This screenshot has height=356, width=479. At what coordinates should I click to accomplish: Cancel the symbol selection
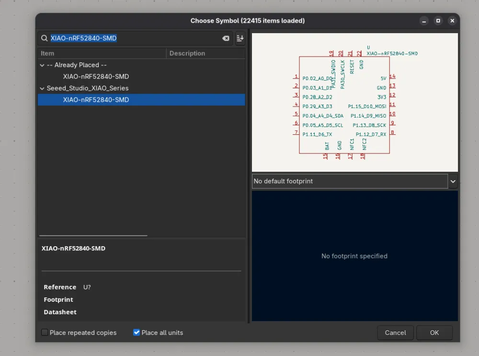395,332
